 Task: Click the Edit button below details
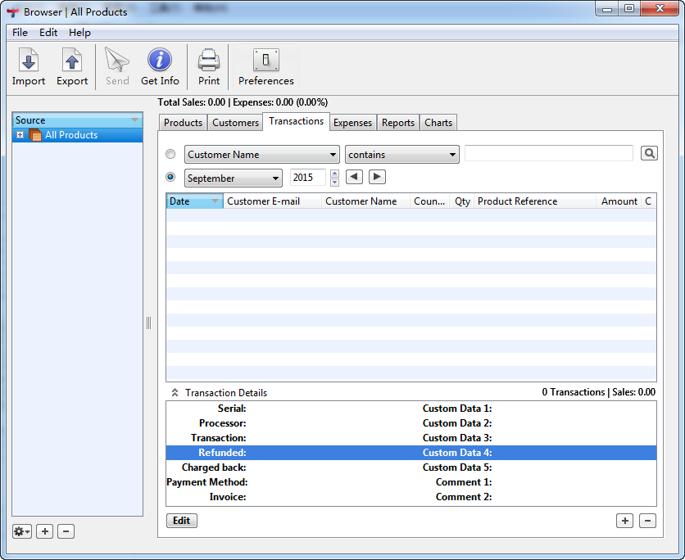click(181, 520)
